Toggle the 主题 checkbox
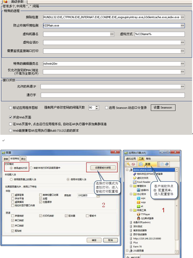The width and height of the screenshot is (193, 258). pos(40,198)
